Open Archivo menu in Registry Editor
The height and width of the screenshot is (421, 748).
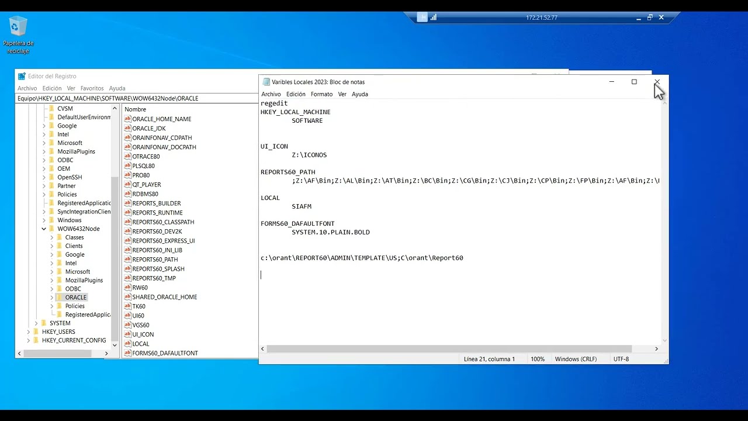(x=27, y=88)
